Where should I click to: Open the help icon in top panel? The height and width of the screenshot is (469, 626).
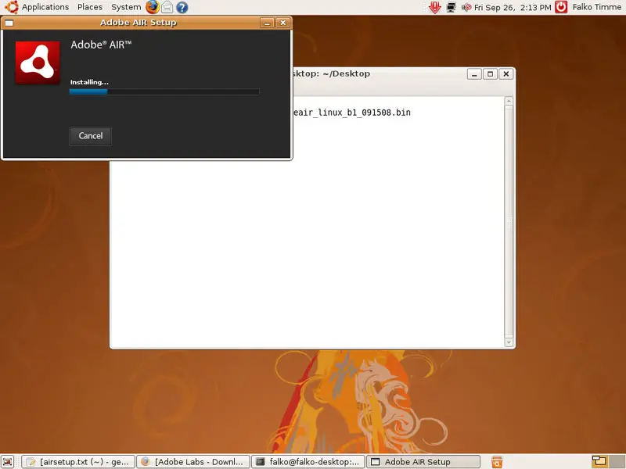182,7
